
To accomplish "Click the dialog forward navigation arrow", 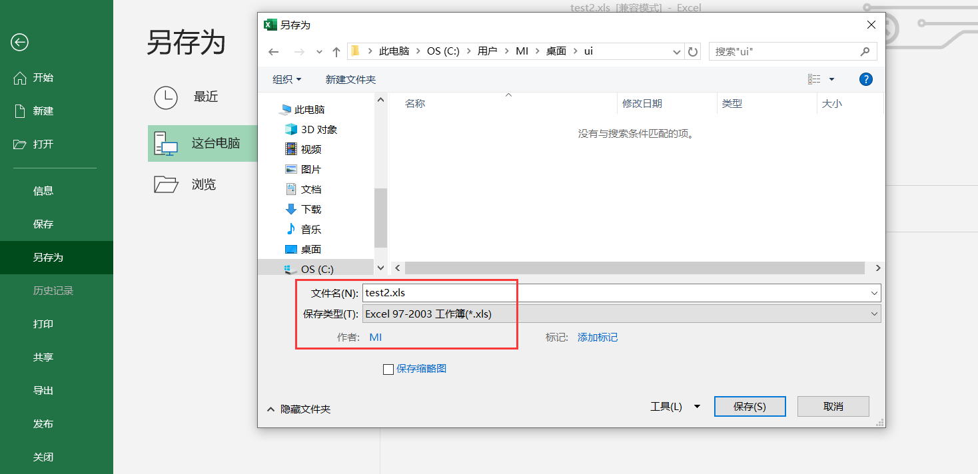I will pos(300,51).
